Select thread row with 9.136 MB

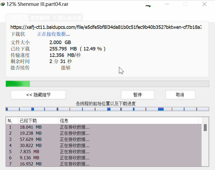104,158
